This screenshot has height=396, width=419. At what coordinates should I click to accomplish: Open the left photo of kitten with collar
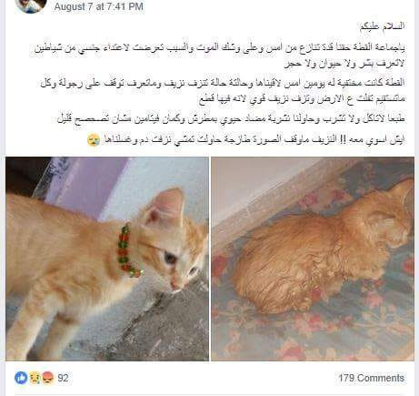click(x=107, y=259)
